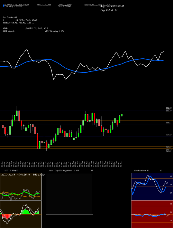Click the 'Avg Vol' volume readout
Image resolution: width=173 pixels, height=228 pixels.
[x=112, y=6]
